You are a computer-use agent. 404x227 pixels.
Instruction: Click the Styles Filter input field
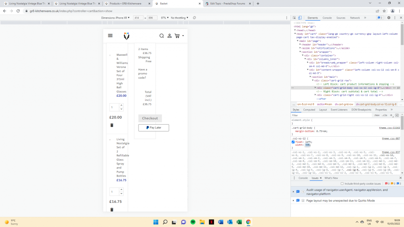click(332, 115)
